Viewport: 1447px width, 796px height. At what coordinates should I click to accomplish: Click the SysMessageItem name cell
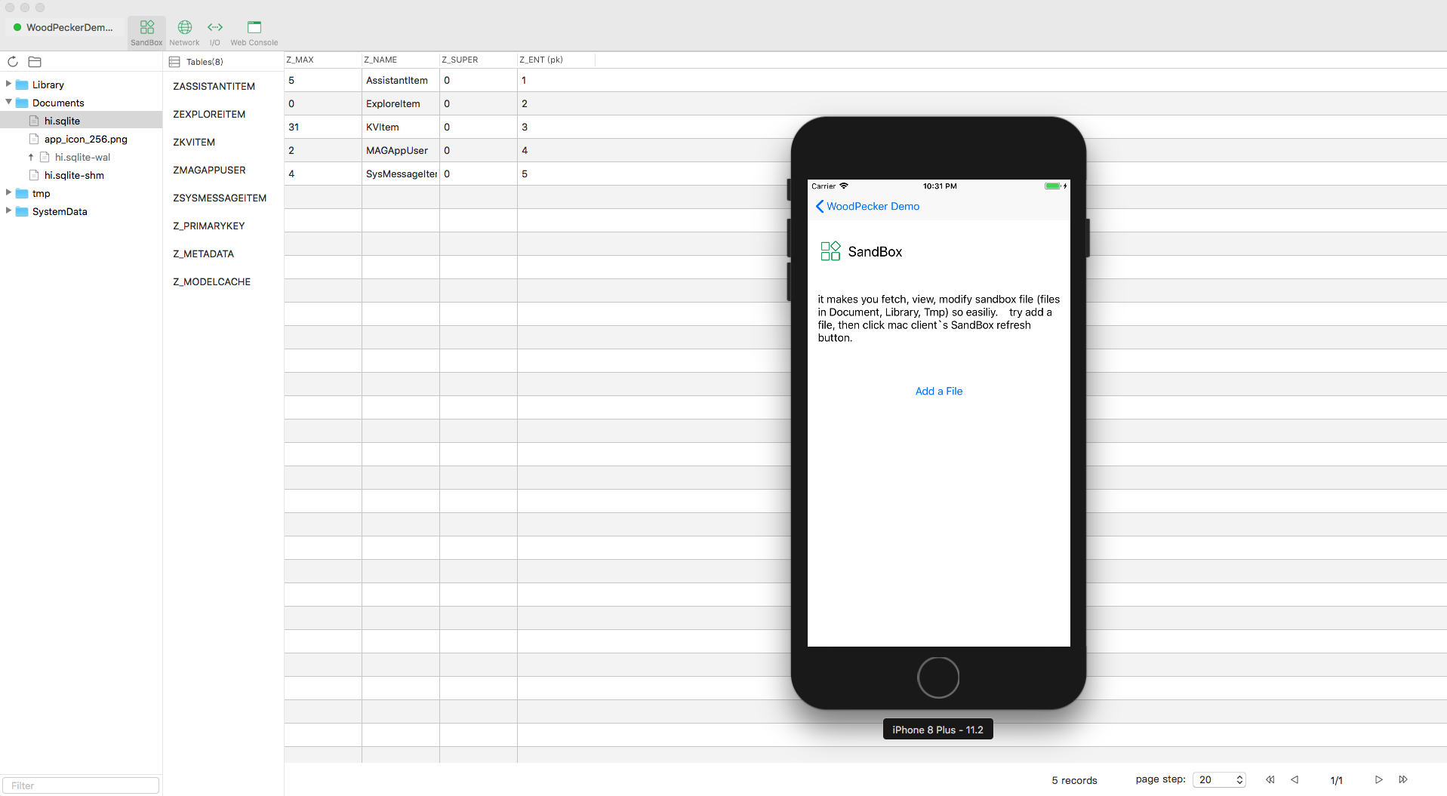tap(401, 174)
